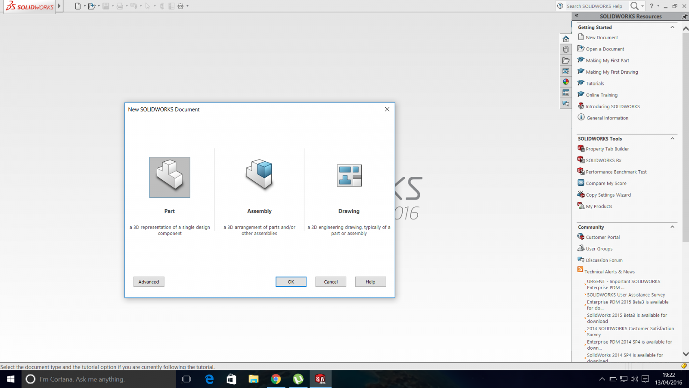Screen dimensions: 689x388
Task: Open the search type dropdown arrow
Action: pos(642,6)
